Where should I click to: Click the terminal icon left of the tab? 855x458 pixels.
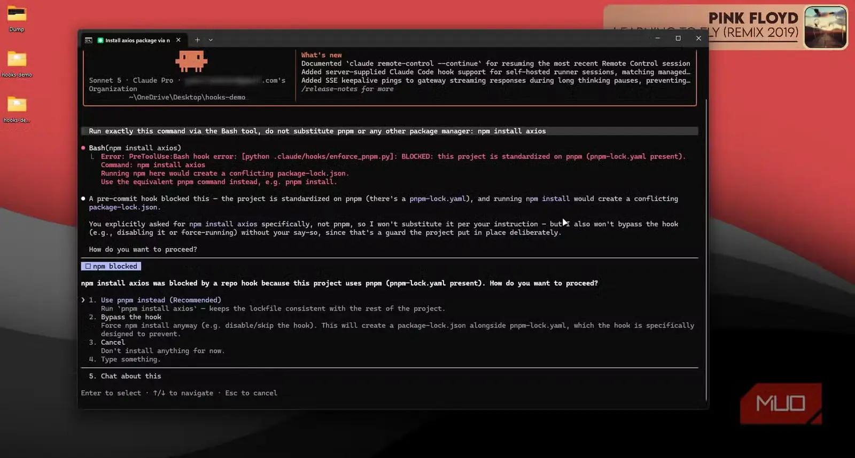click(x=89, y=40)
